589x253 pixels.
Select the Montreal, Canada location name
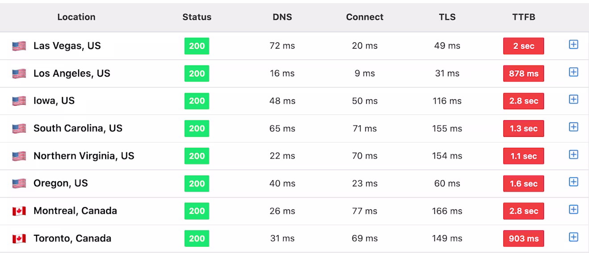[75, 211]
